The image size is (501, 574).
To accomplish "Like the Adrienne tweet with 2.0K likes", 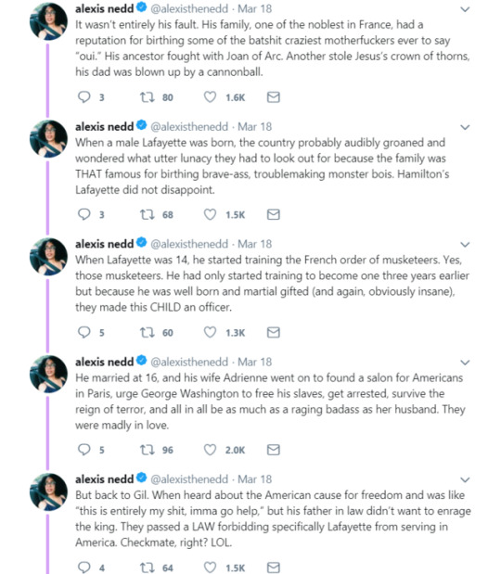I will [210, 450].
